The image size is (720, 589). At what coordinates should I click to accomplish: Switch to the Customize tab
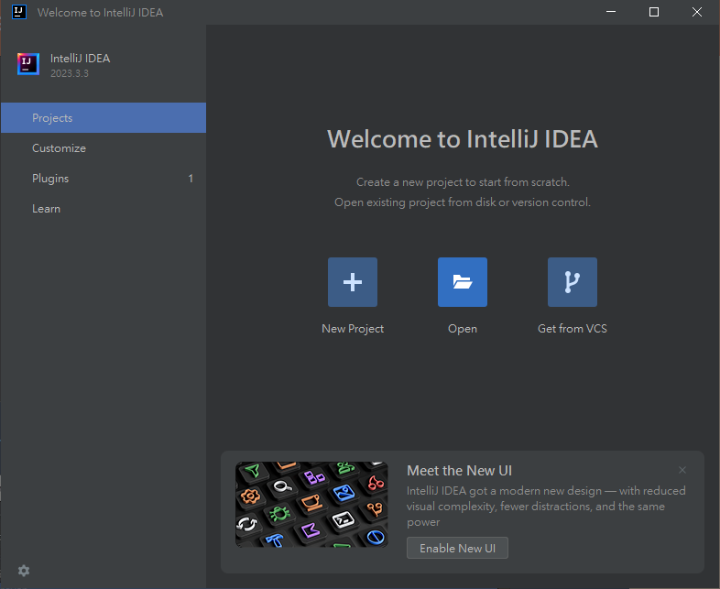pyautogui.click(x=104, y=148)
